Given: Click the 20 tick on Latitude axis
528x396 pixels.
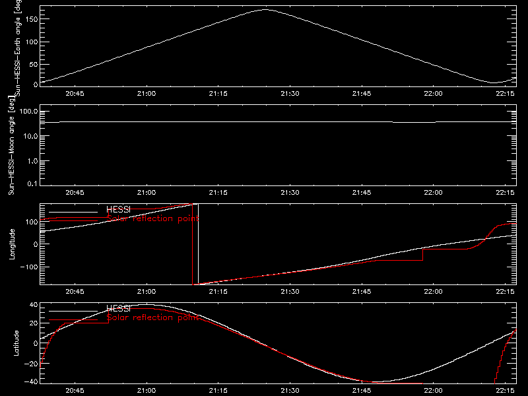Looking at the screenshot, I should coord(34,323).
